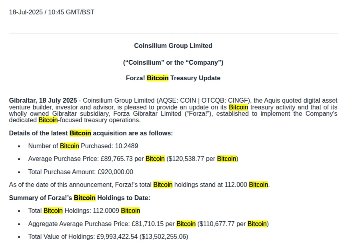Click the Coinsilium Group Limited heading
Image resolution: width=340 pixels, height=248 pixels.
(173, 46)
